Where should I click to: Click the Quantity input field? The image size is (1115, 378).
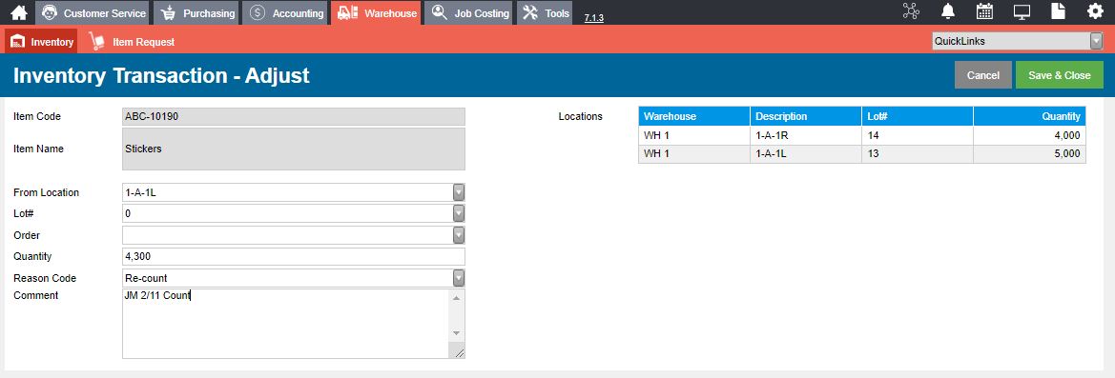[x=294, y=257]
